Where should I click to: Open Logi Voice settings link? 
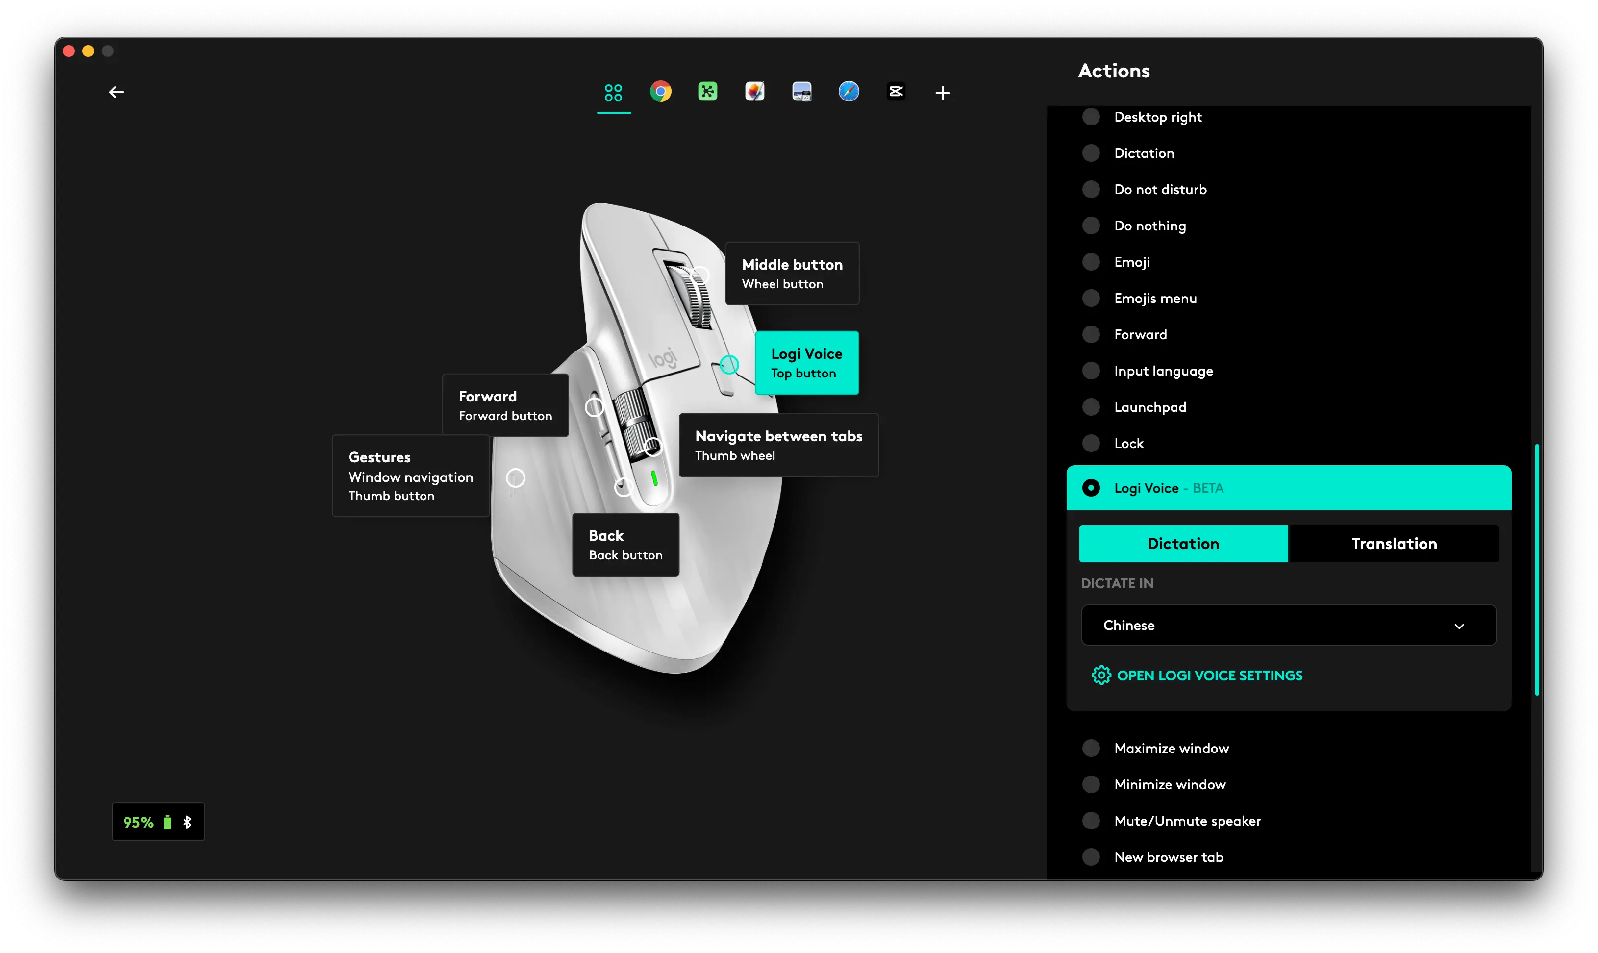click(x=1210, y=676)
